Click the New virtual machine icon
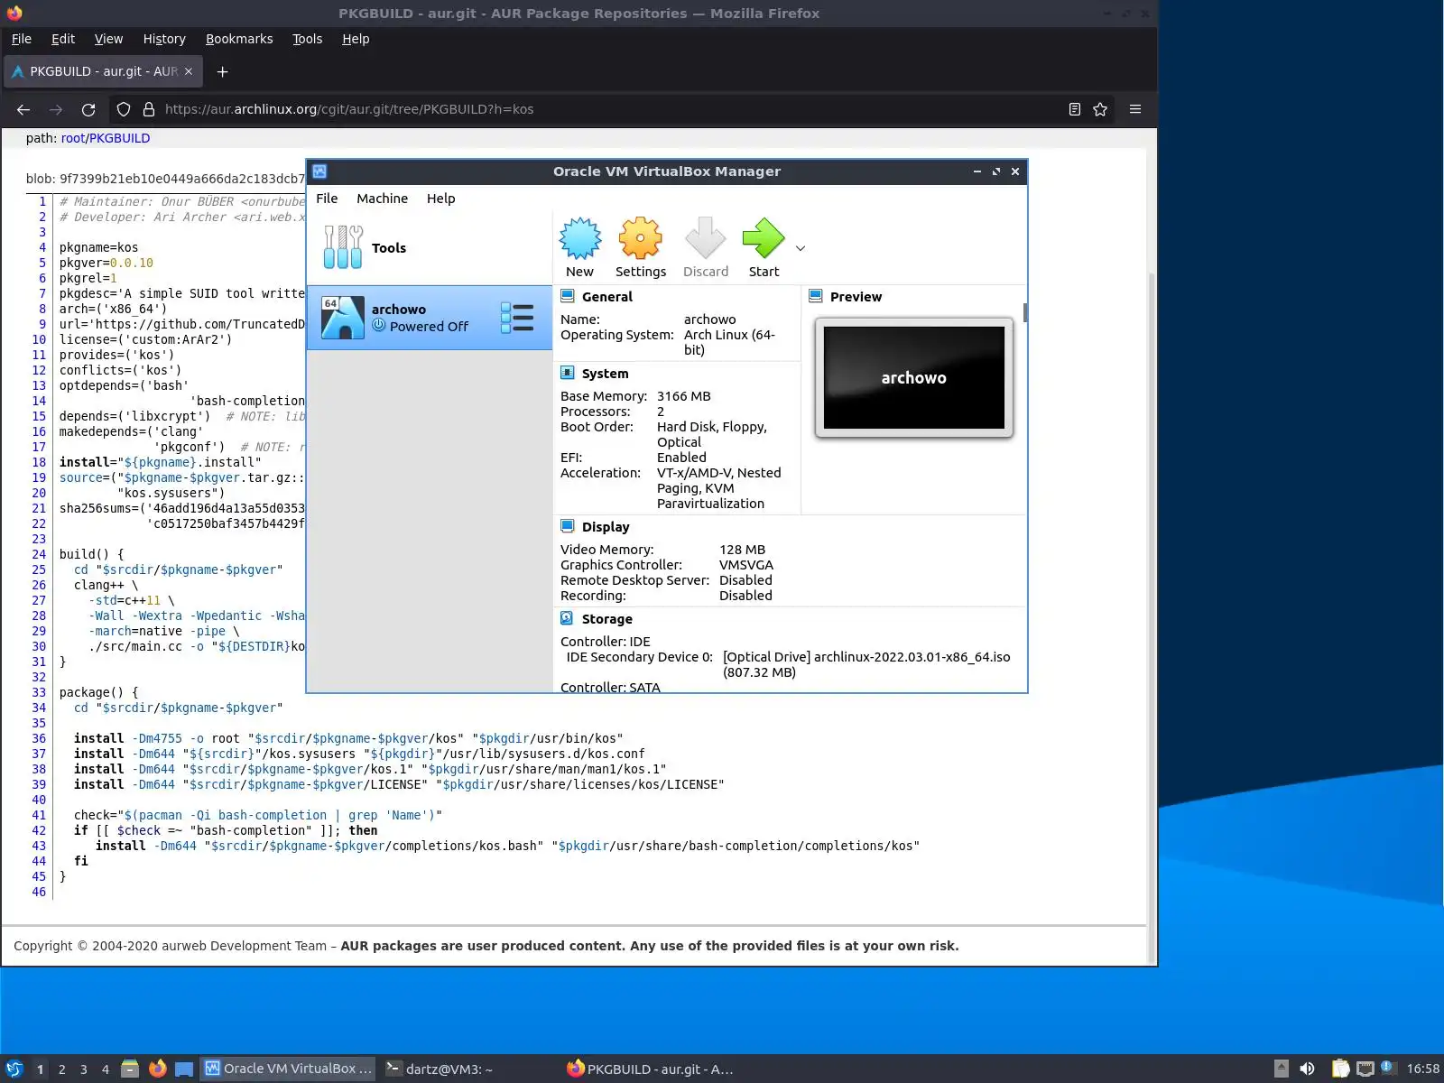1444x1083 pixels. pos(579,238)
